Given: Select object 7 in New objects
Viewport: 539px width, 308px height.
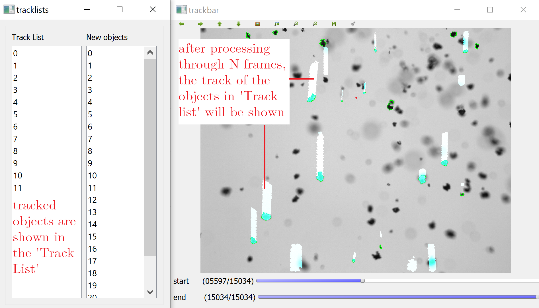Looking at the screenshot, I should click(x=115, y=139).
